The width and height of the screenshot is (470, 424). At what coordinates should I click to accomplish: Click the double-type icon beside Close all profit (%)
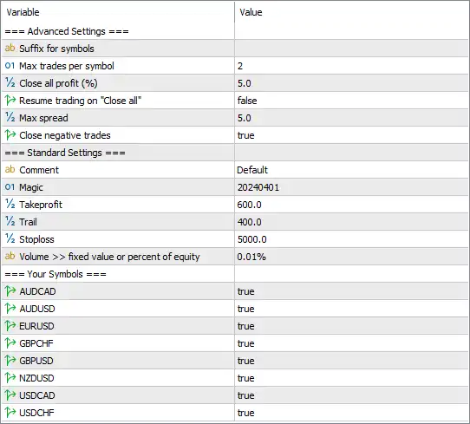tap(10, 82)
